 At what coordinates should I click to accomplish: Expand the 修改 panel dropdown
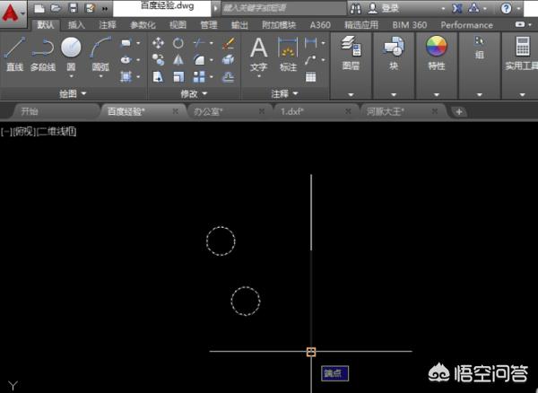[x=194, y=92]
